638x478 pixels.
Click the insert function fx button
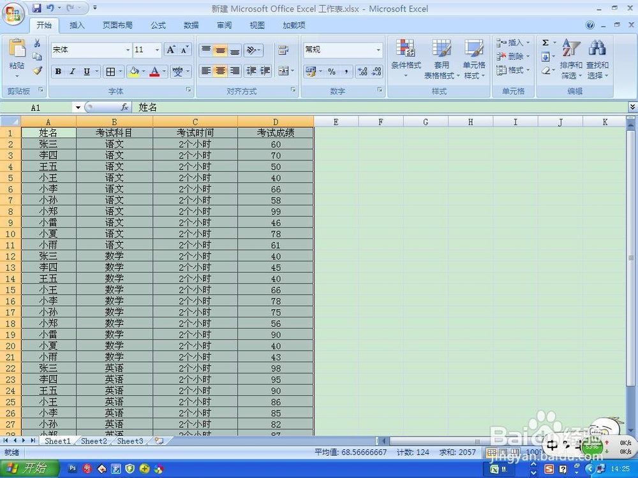click(124, 107)
